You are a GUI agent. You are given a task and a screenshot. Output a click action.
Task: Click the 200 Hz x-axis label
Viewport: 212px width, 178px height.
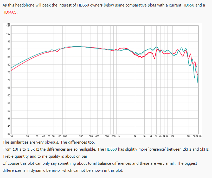[81, 136]
